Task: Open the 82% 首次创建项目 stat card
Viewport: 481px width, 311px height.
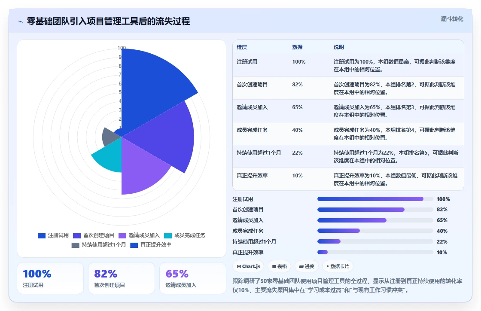Action: coord(122,278)
